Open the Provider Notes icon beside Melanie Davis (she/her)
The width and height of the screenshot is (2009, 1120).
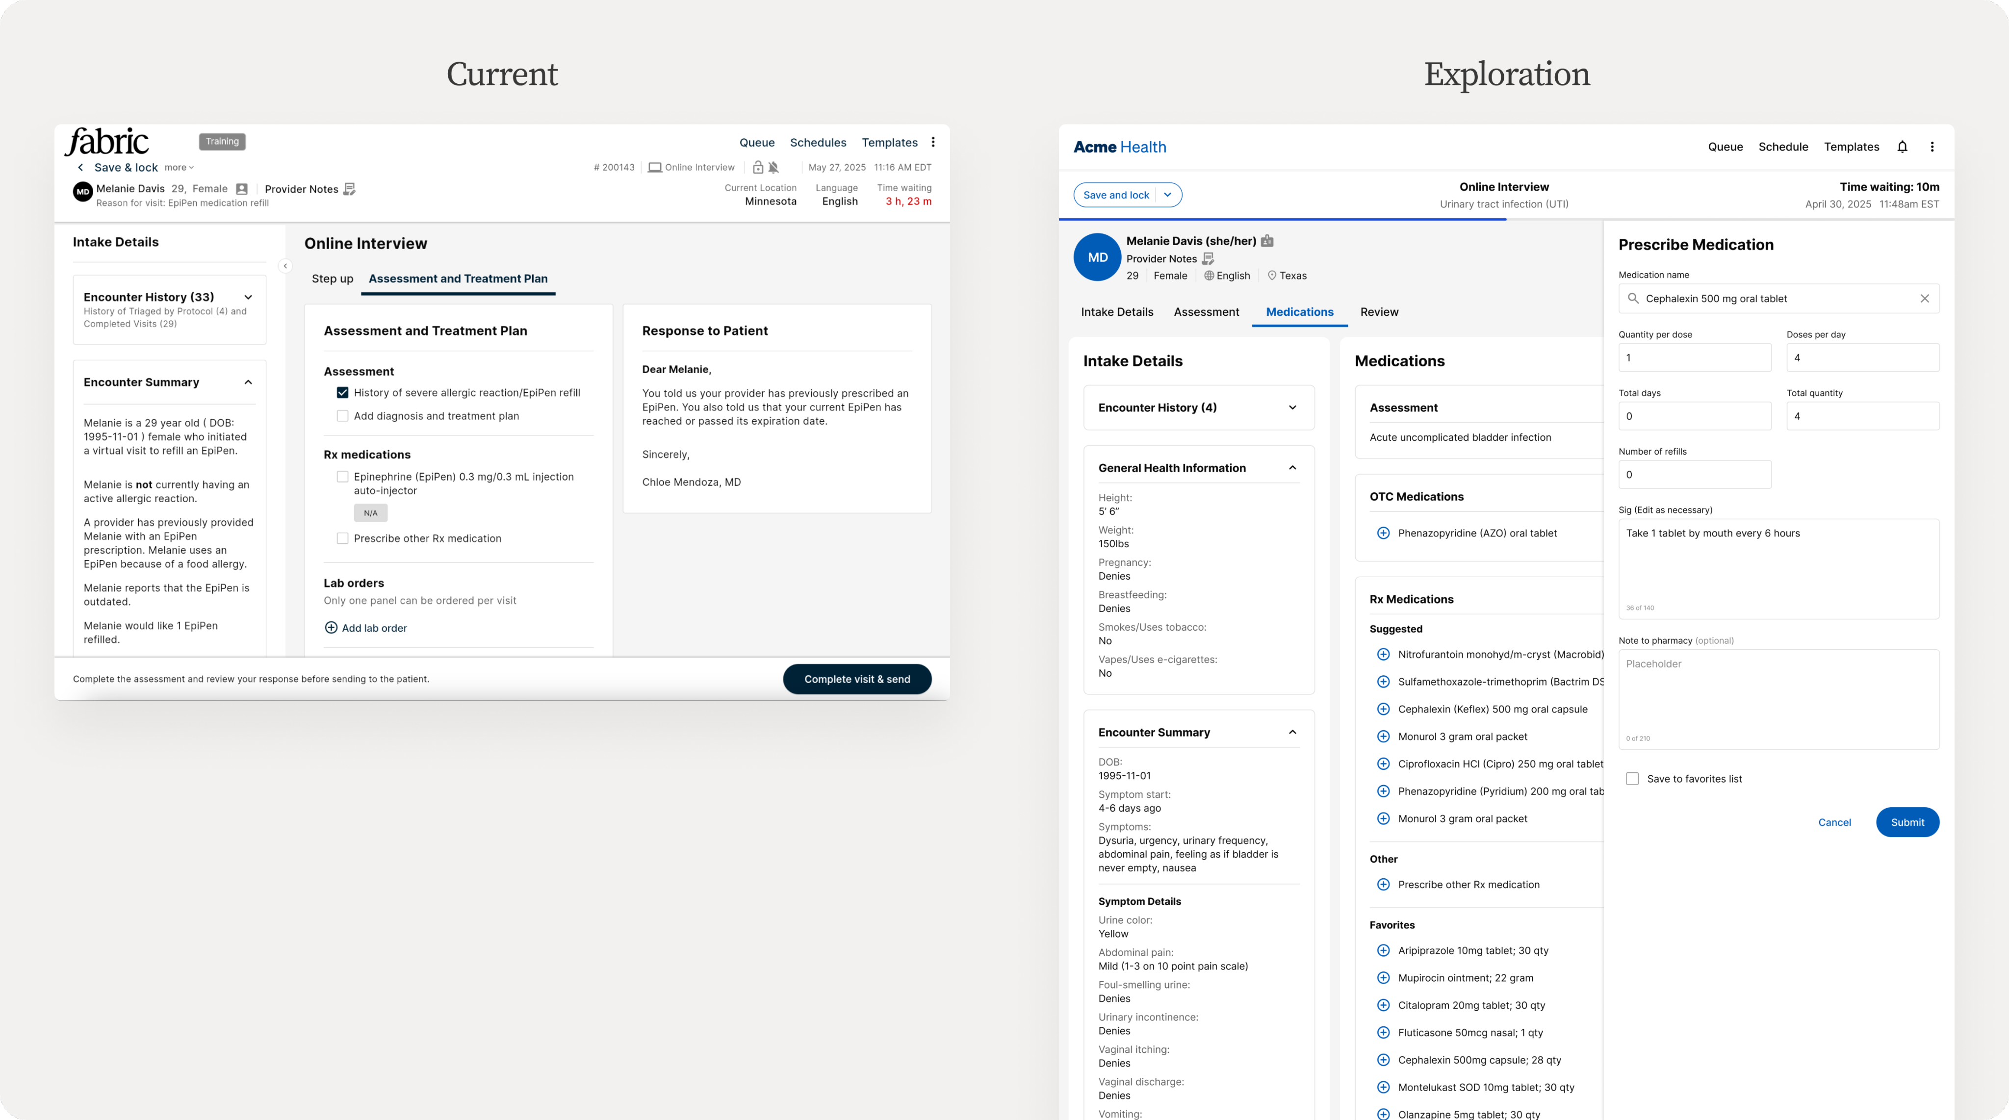(x=1208, y=259)
